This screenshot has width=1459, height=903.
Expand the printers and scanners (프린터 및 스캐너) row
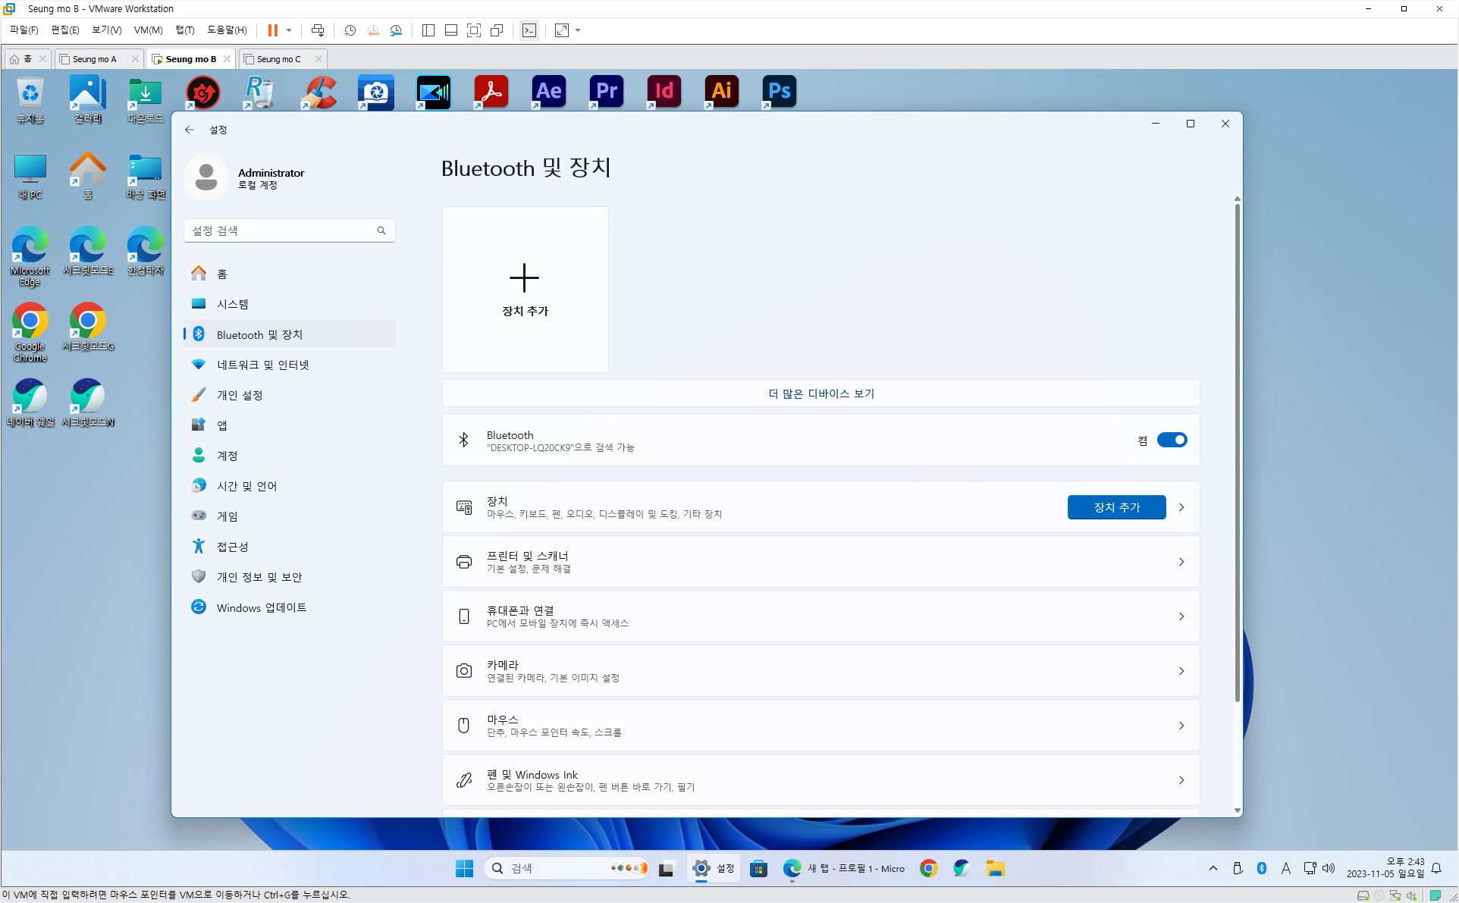click(820, 562)
